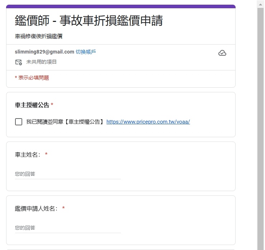Viewport: 265px width, 250px height.
Task: Open the pricepro.com.tw/voaa link
Action: click(x=148, y=122)
